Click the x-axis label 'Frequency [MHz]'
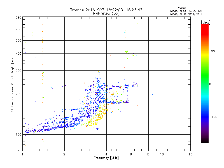 (106, 158)
